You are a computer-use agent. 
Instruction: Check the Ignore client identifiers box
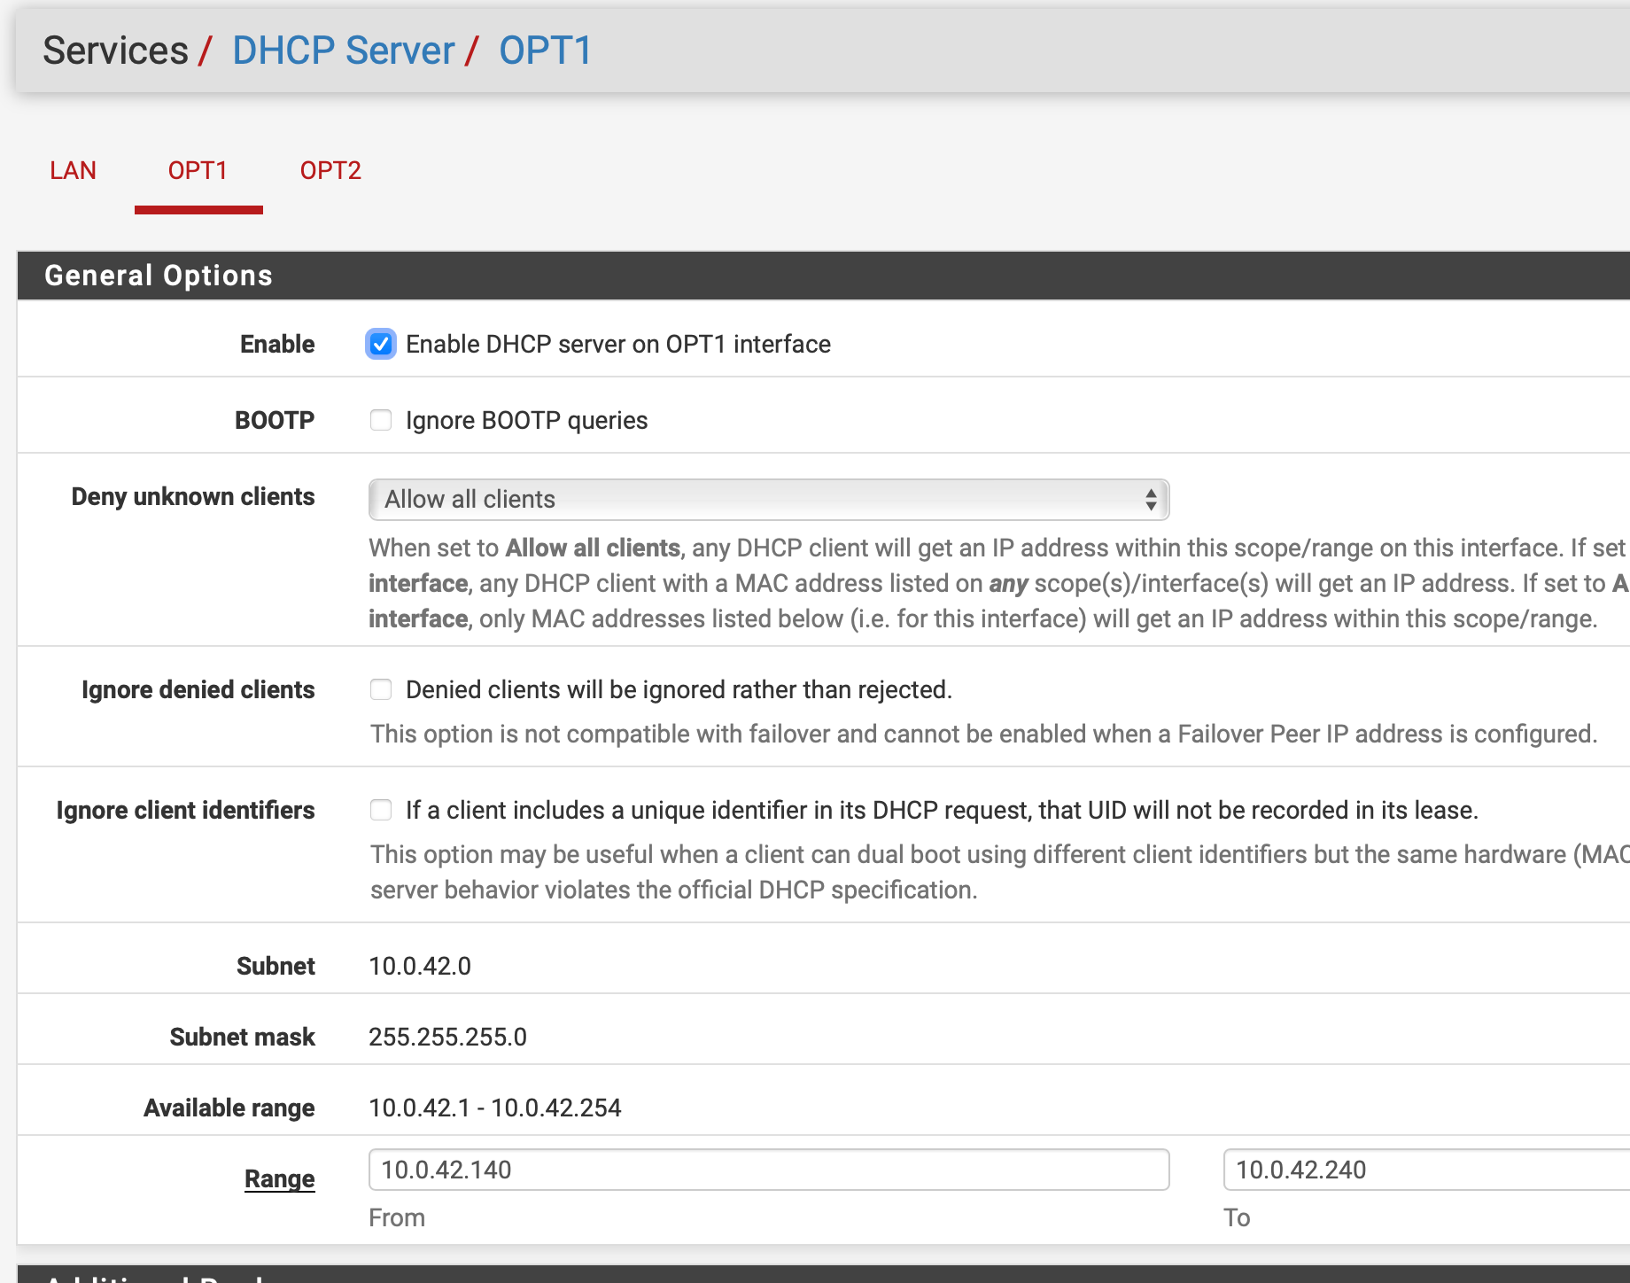[x=381, y=810]
